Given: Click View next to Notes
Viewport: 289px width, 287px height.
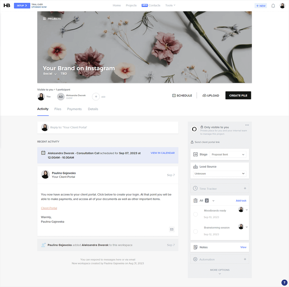Looking at the screenshot, I should coord(243,247).
